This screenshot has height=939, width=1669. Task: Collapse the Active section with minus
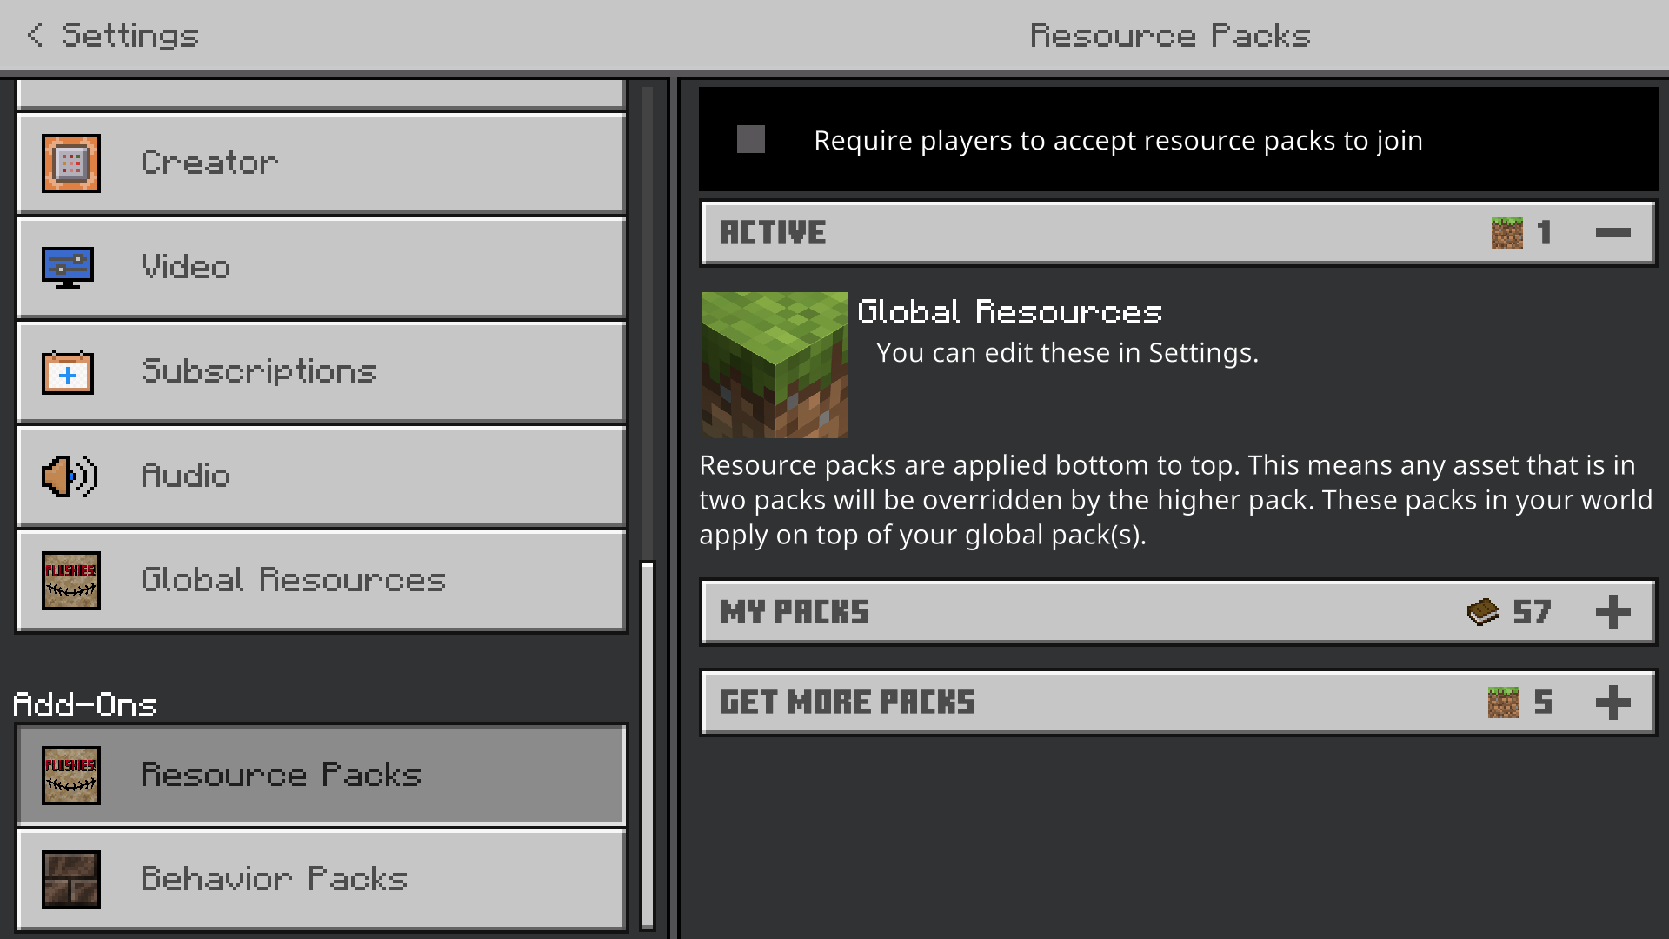point(1613,233)
